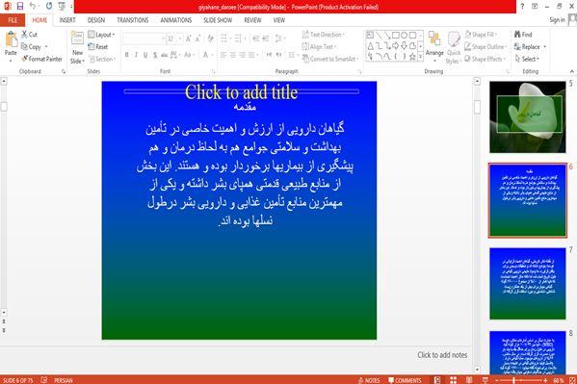Toggle Strikethrough formatting
The width and height of the screenshot is (577, 384).
(164, 55)
